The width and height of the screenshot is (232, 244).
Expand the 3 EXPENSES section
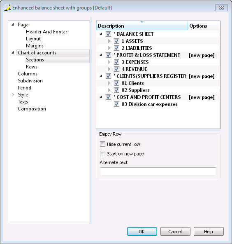pyautogui.click(x=109, y=62)
